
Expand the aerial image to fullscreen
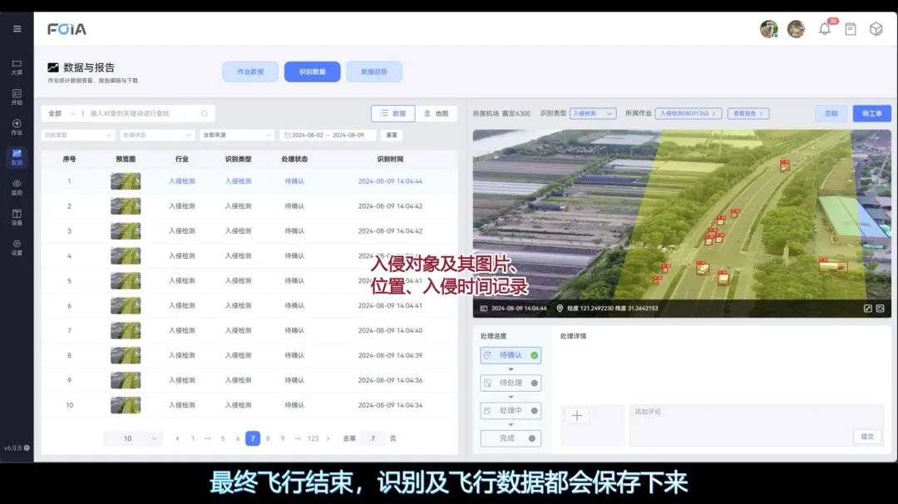click(867, 309)
